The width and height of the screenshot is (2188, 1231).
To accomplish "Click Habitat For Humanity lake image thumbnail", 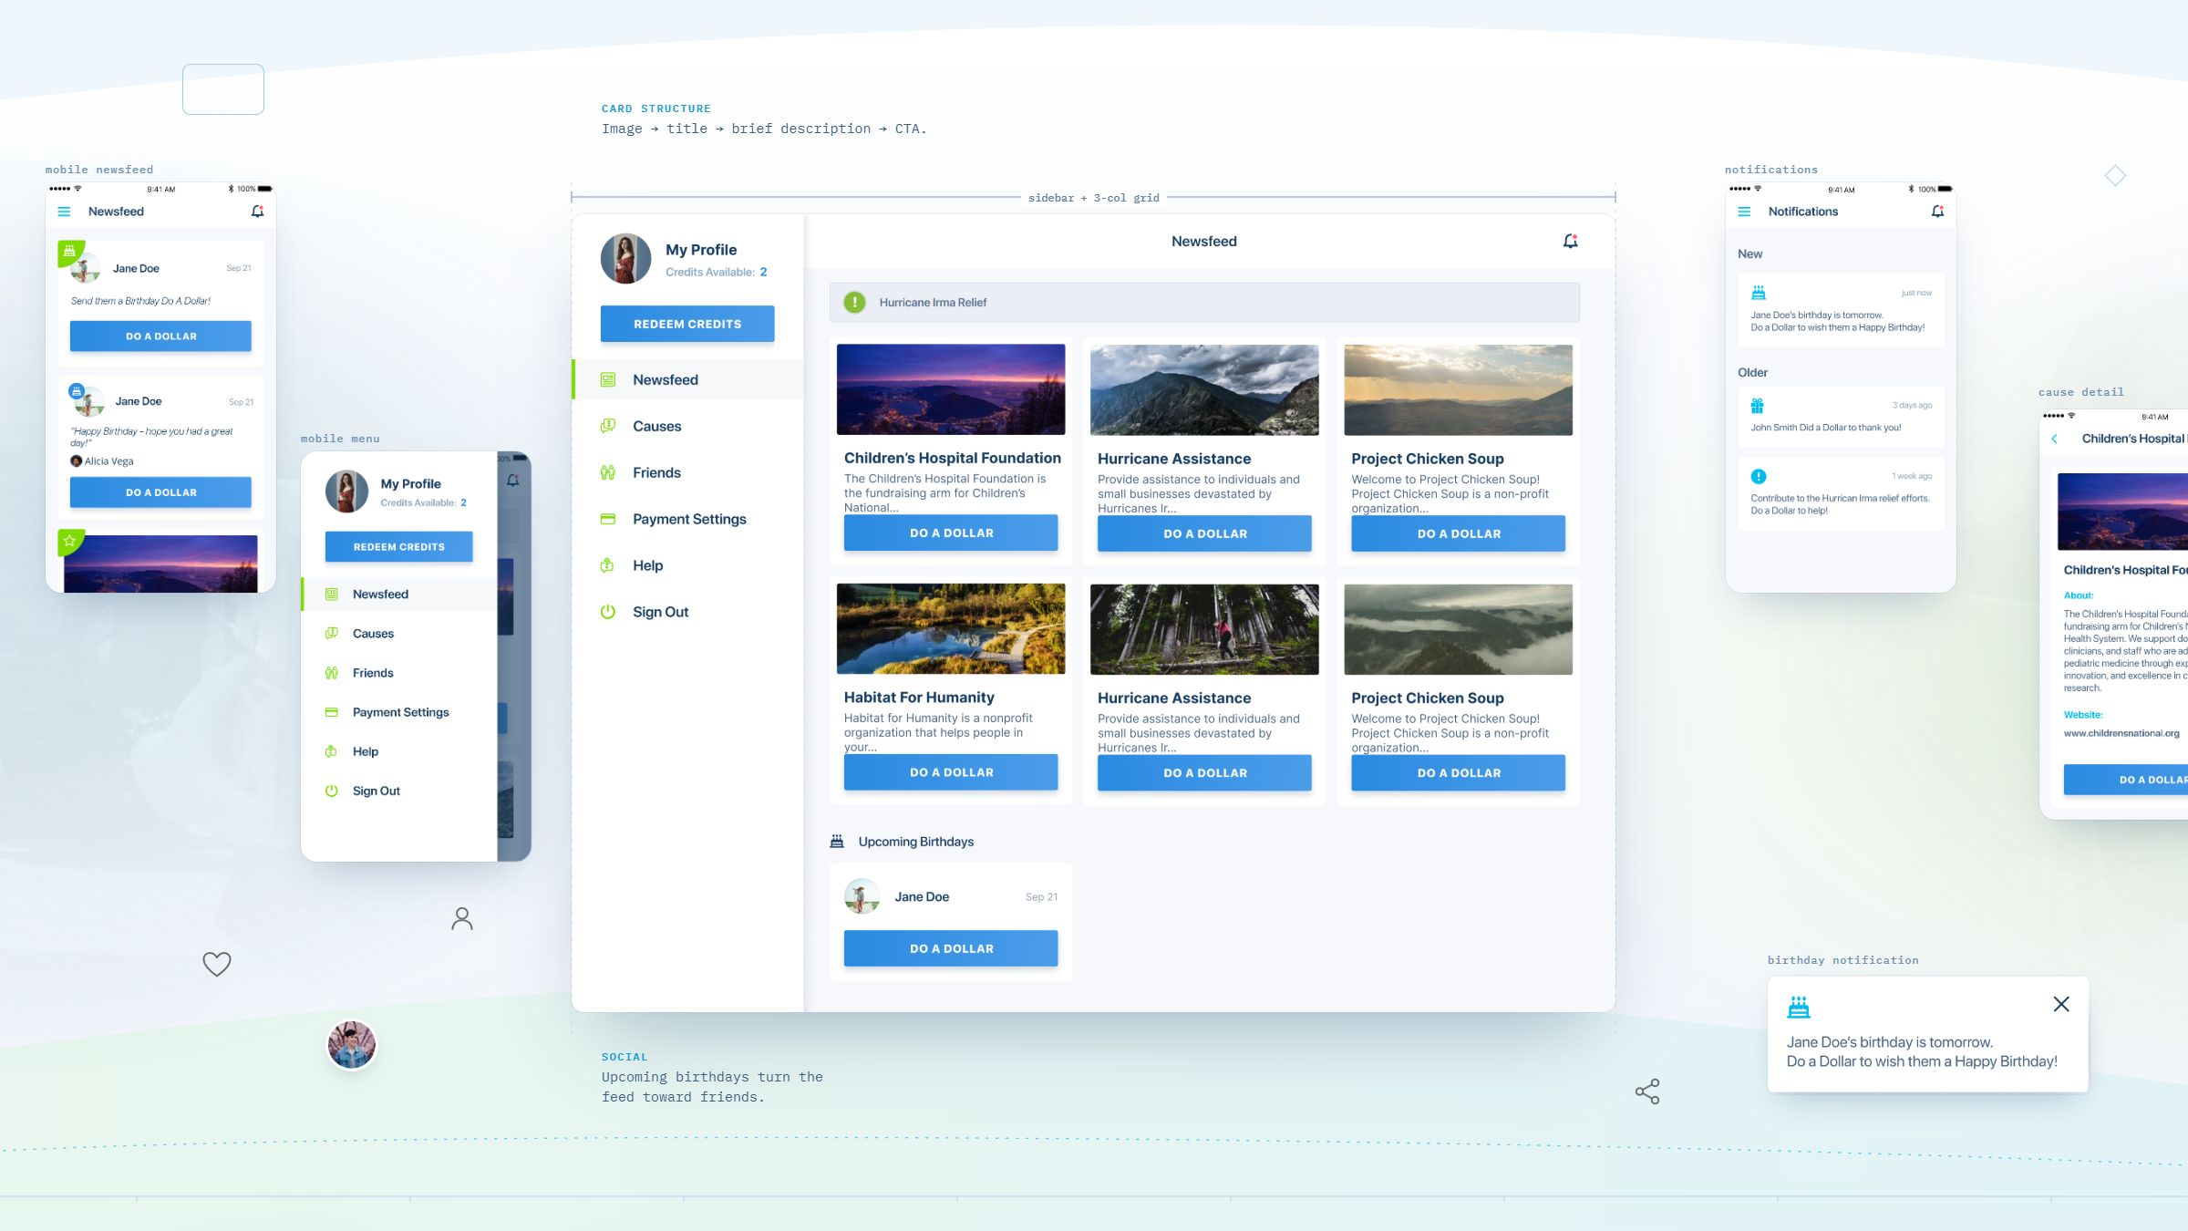I will coord(951,629).
